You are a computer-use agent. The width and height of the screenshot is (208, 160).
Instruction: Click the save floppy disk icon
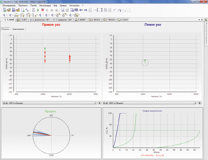[14, 10]
